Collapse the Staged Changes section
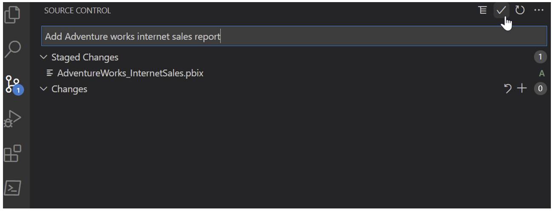This screenshot has height=211, width=553. (x=43, y=57)
